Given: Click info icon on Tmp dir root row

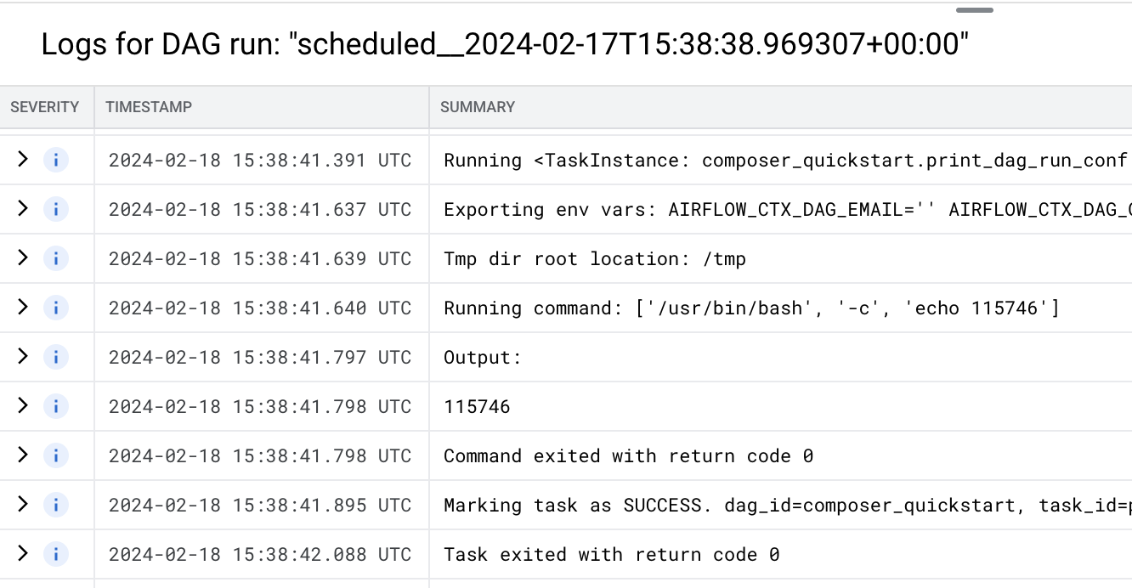Looking at the screenshot, I should (x=56, y=258).
